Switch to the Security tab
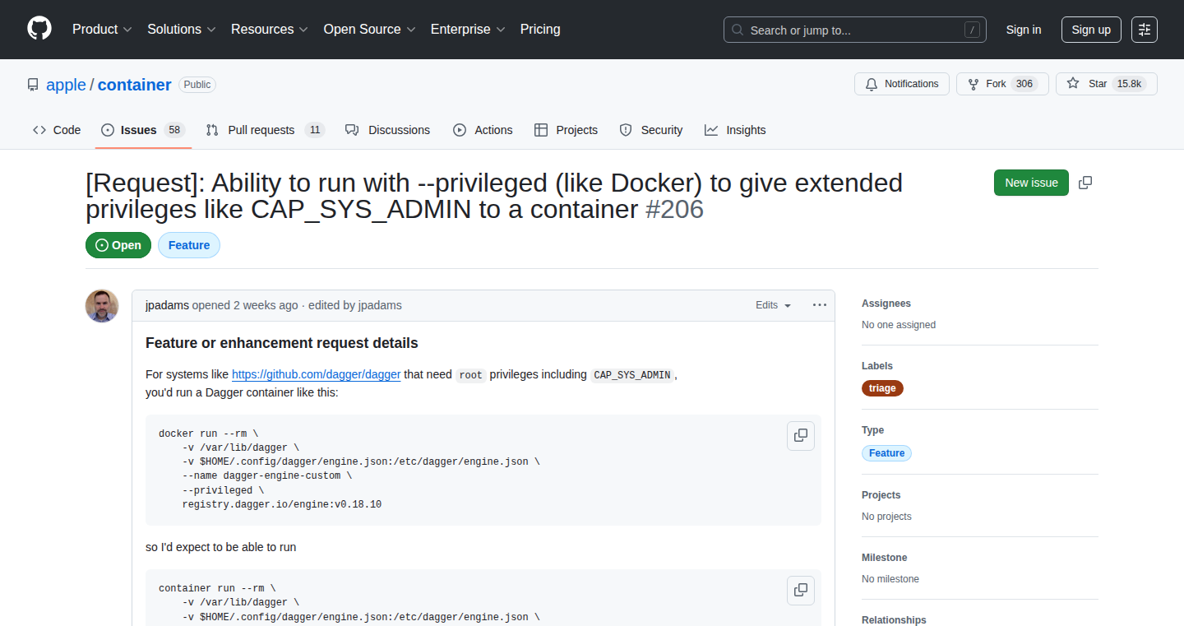This screenshot has width=1184, height=626. (651, 130)
